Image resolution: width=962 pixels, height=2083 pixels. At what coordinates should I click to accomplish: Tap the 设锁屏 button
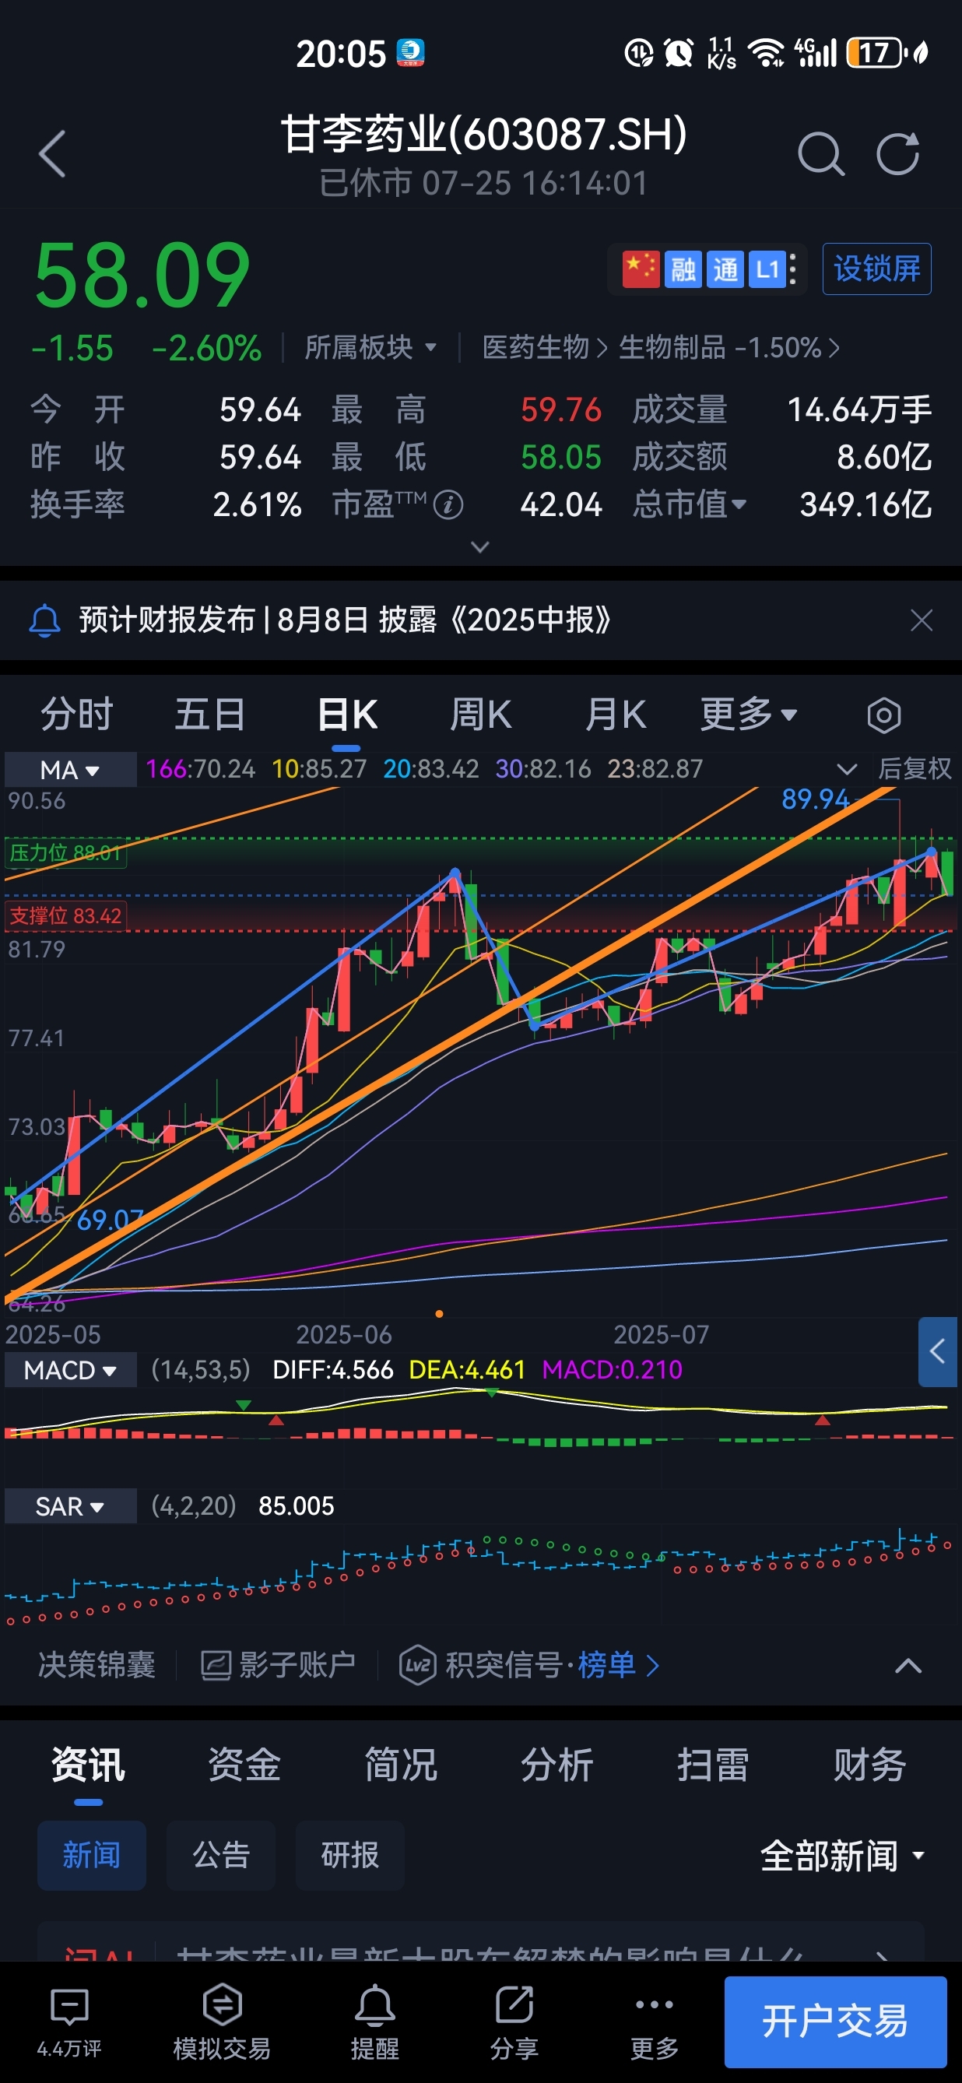pyautogui.click(x=877, y=269)
